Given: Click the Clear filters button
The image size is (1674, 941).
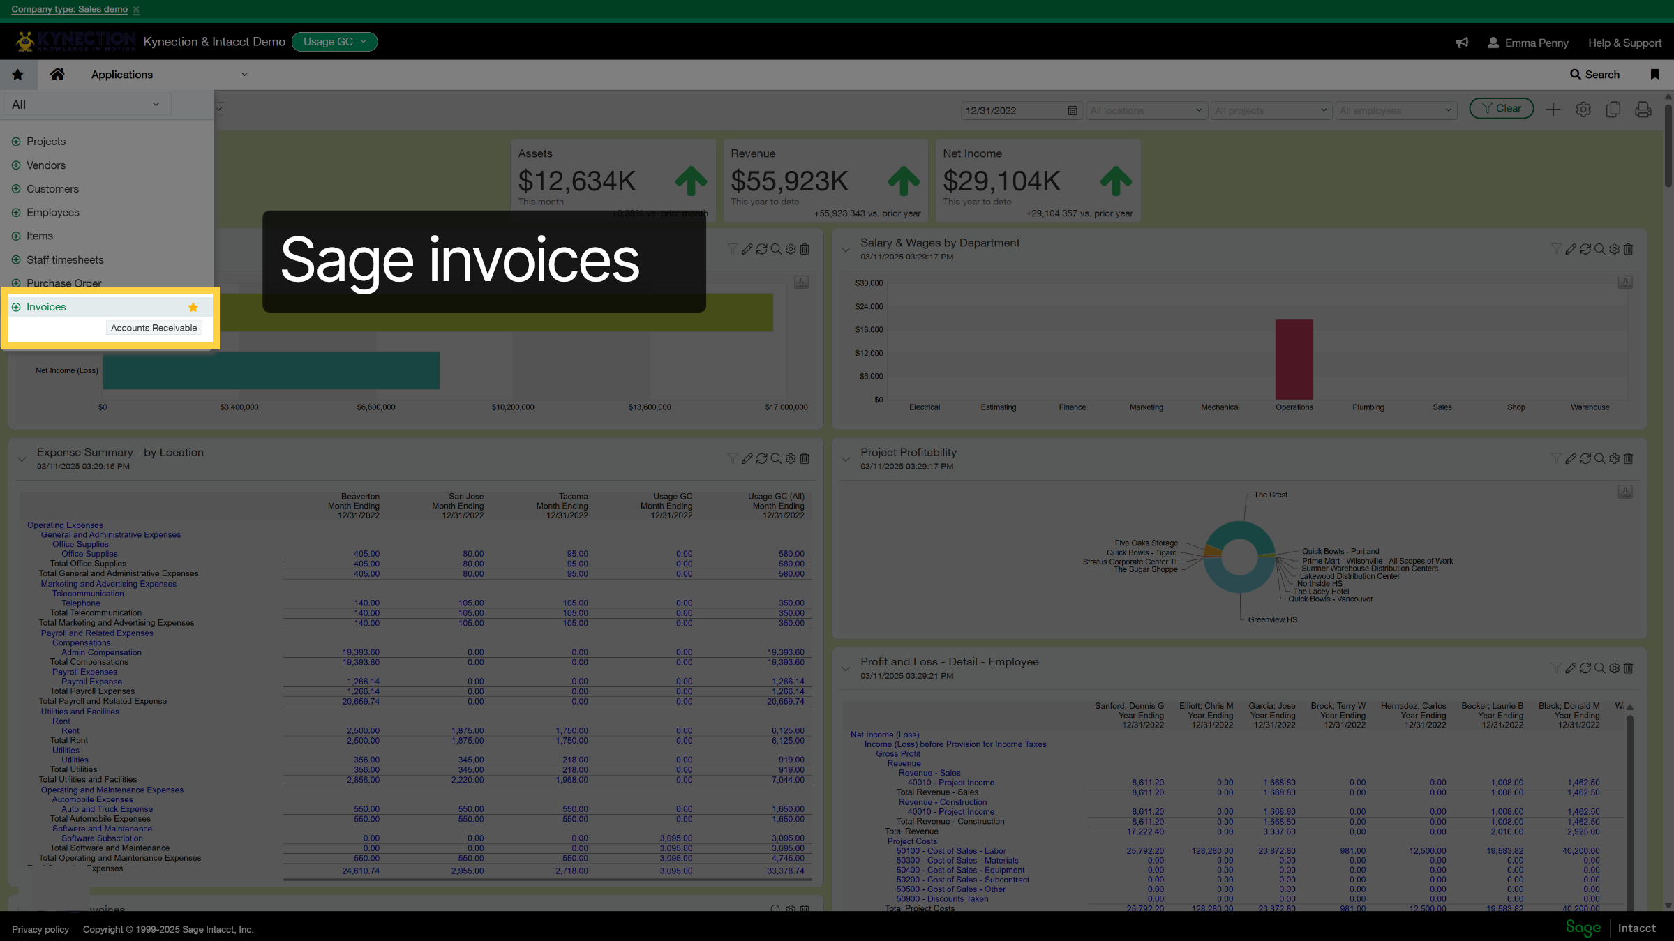Looking at the screenshot, I should pyautogui.click(x=1501, y=109).
